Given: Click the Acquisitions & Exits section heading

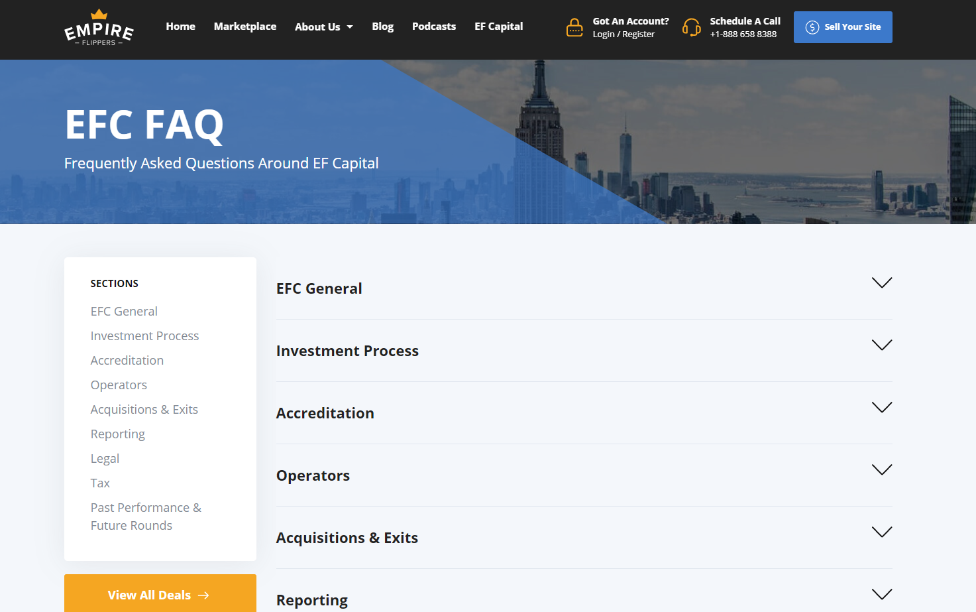Looking at the screenshot, I should 347,538.
